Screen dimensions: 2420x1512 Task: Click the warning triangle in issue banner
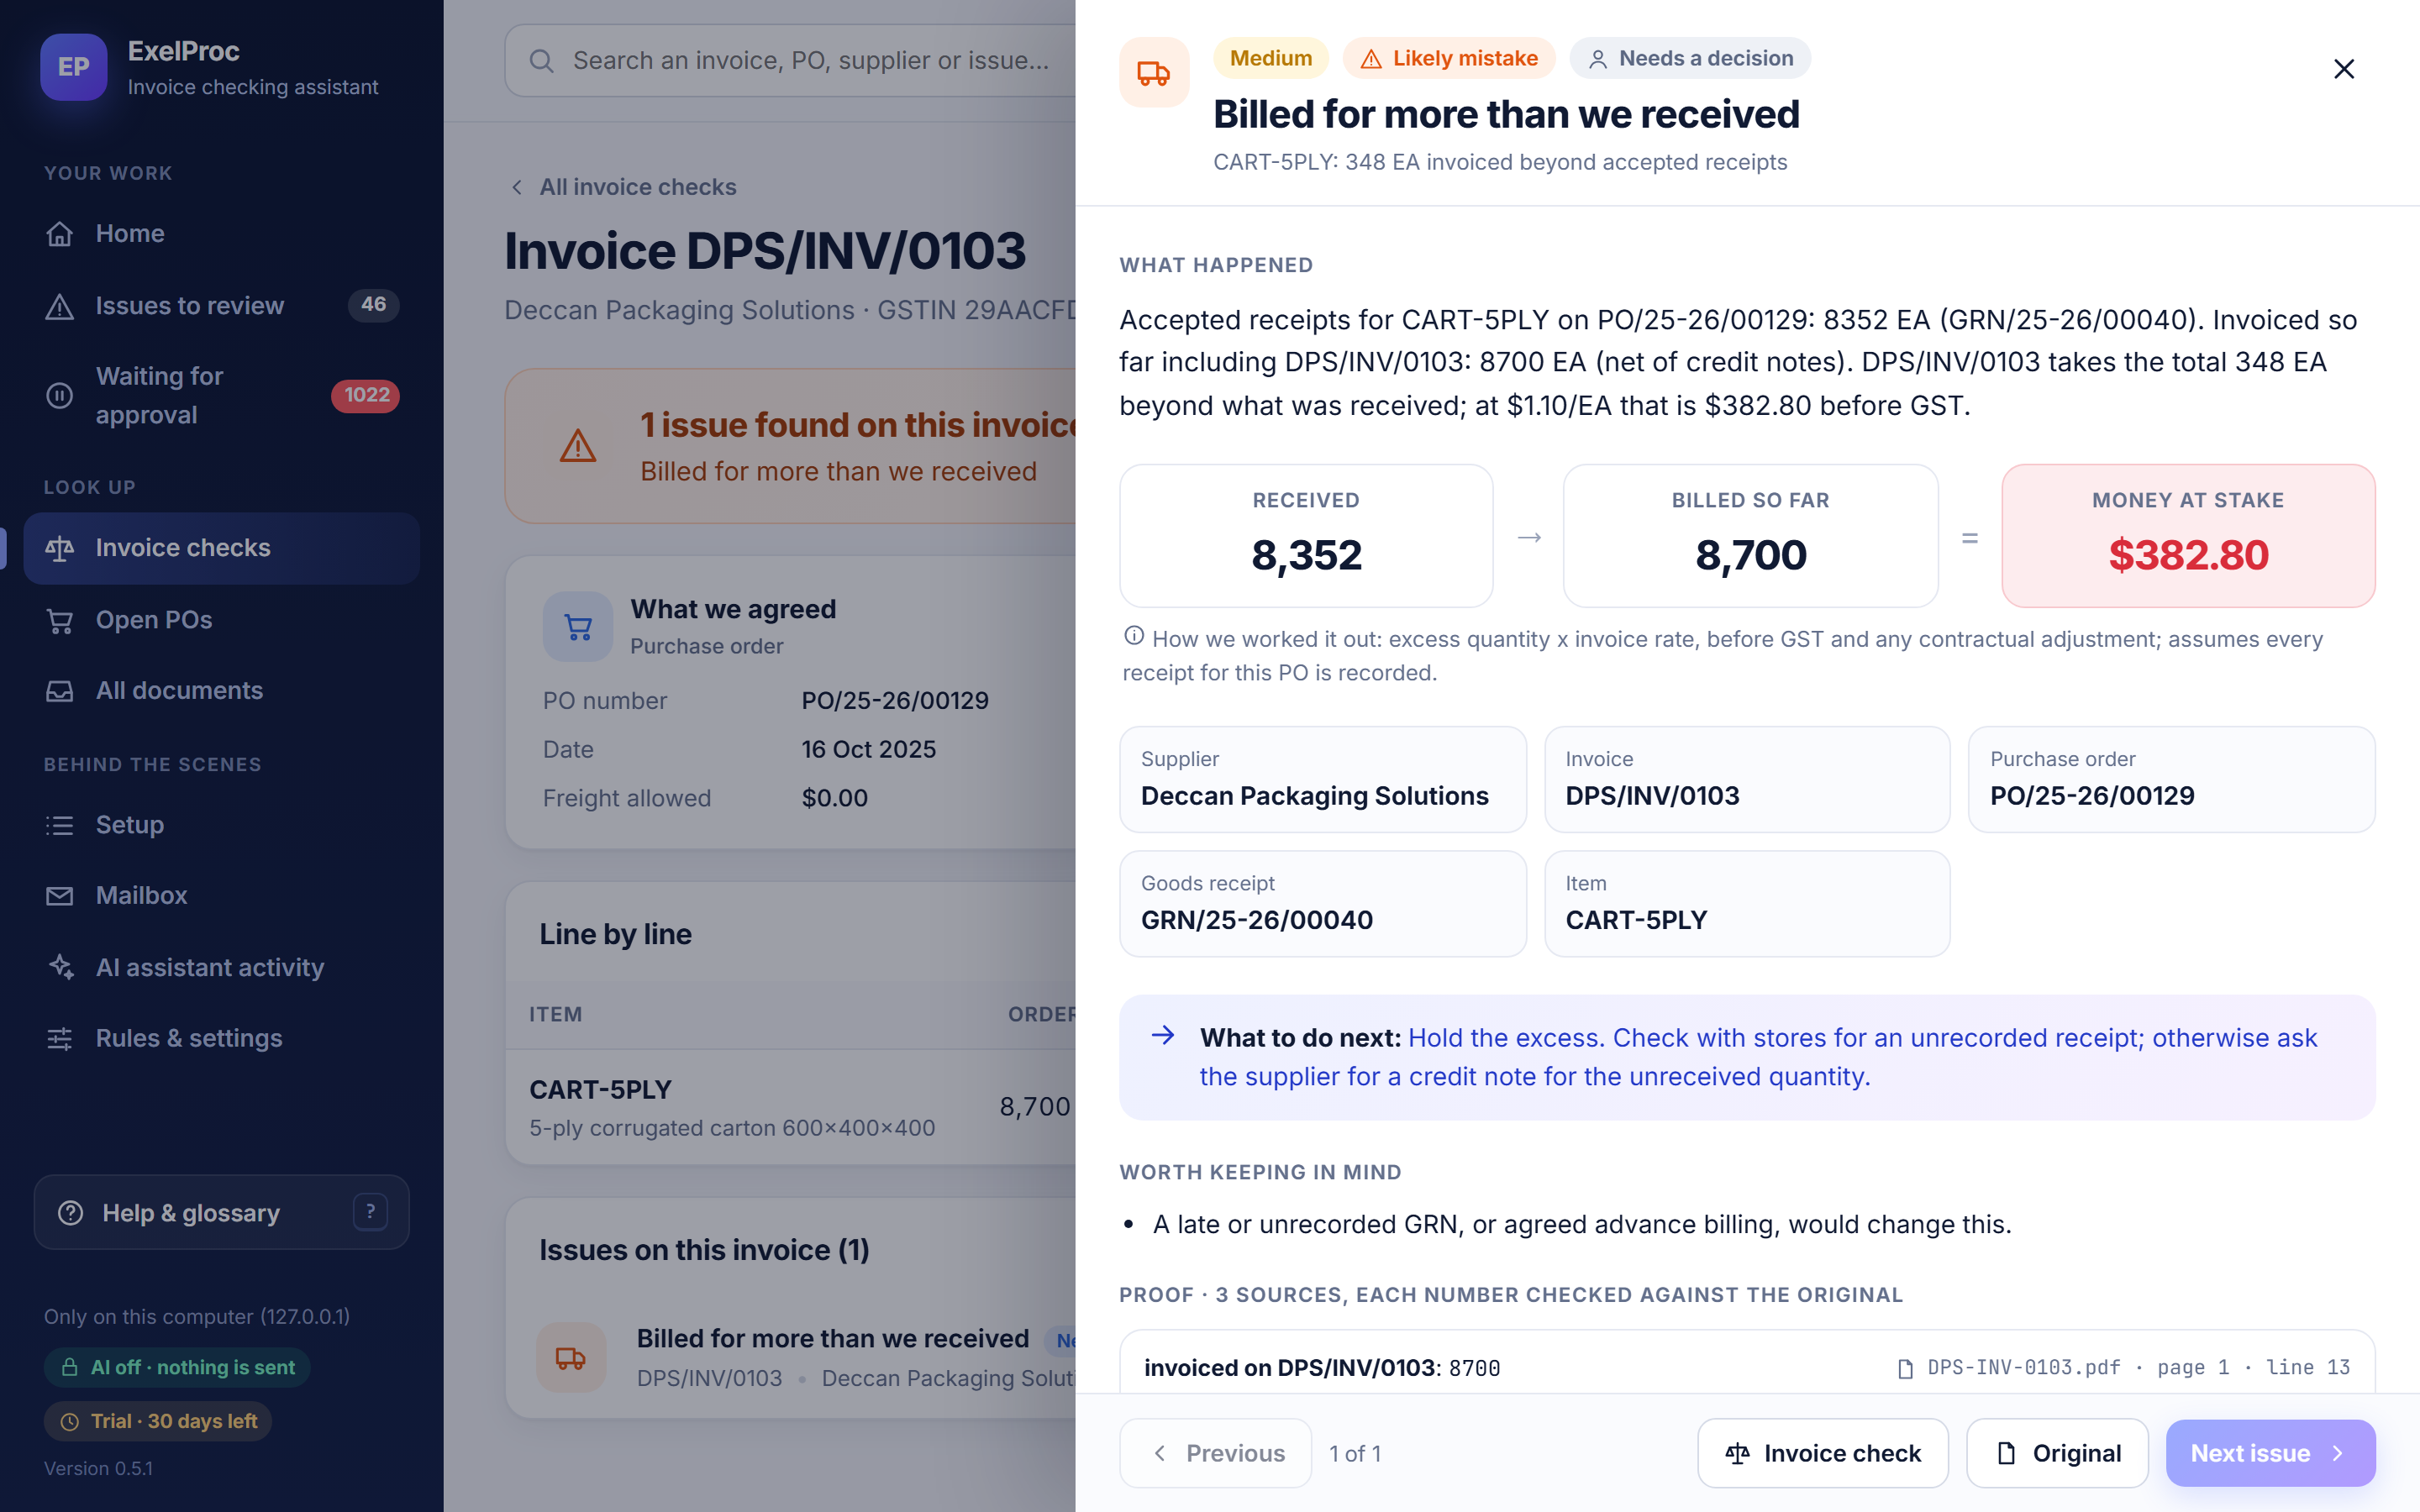point(578,446)
